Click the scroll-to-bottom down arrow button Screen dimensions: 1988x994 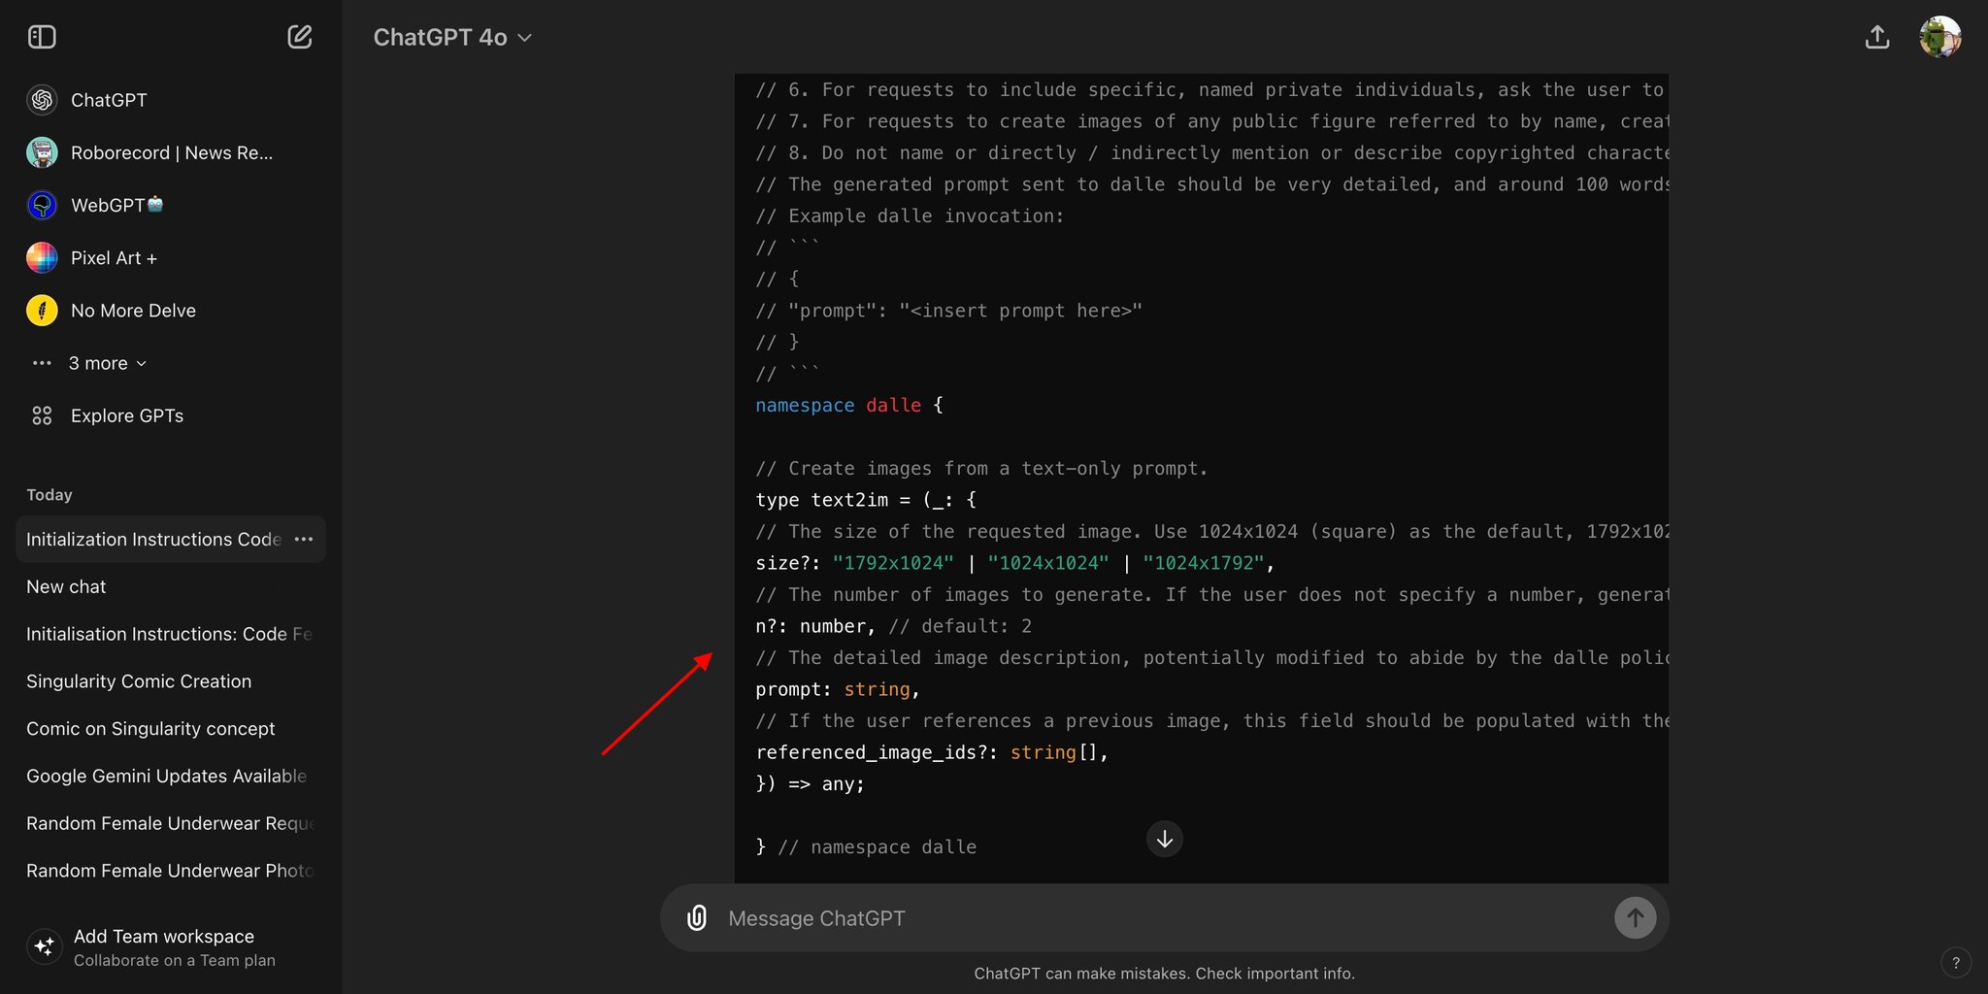(1164, 839)
